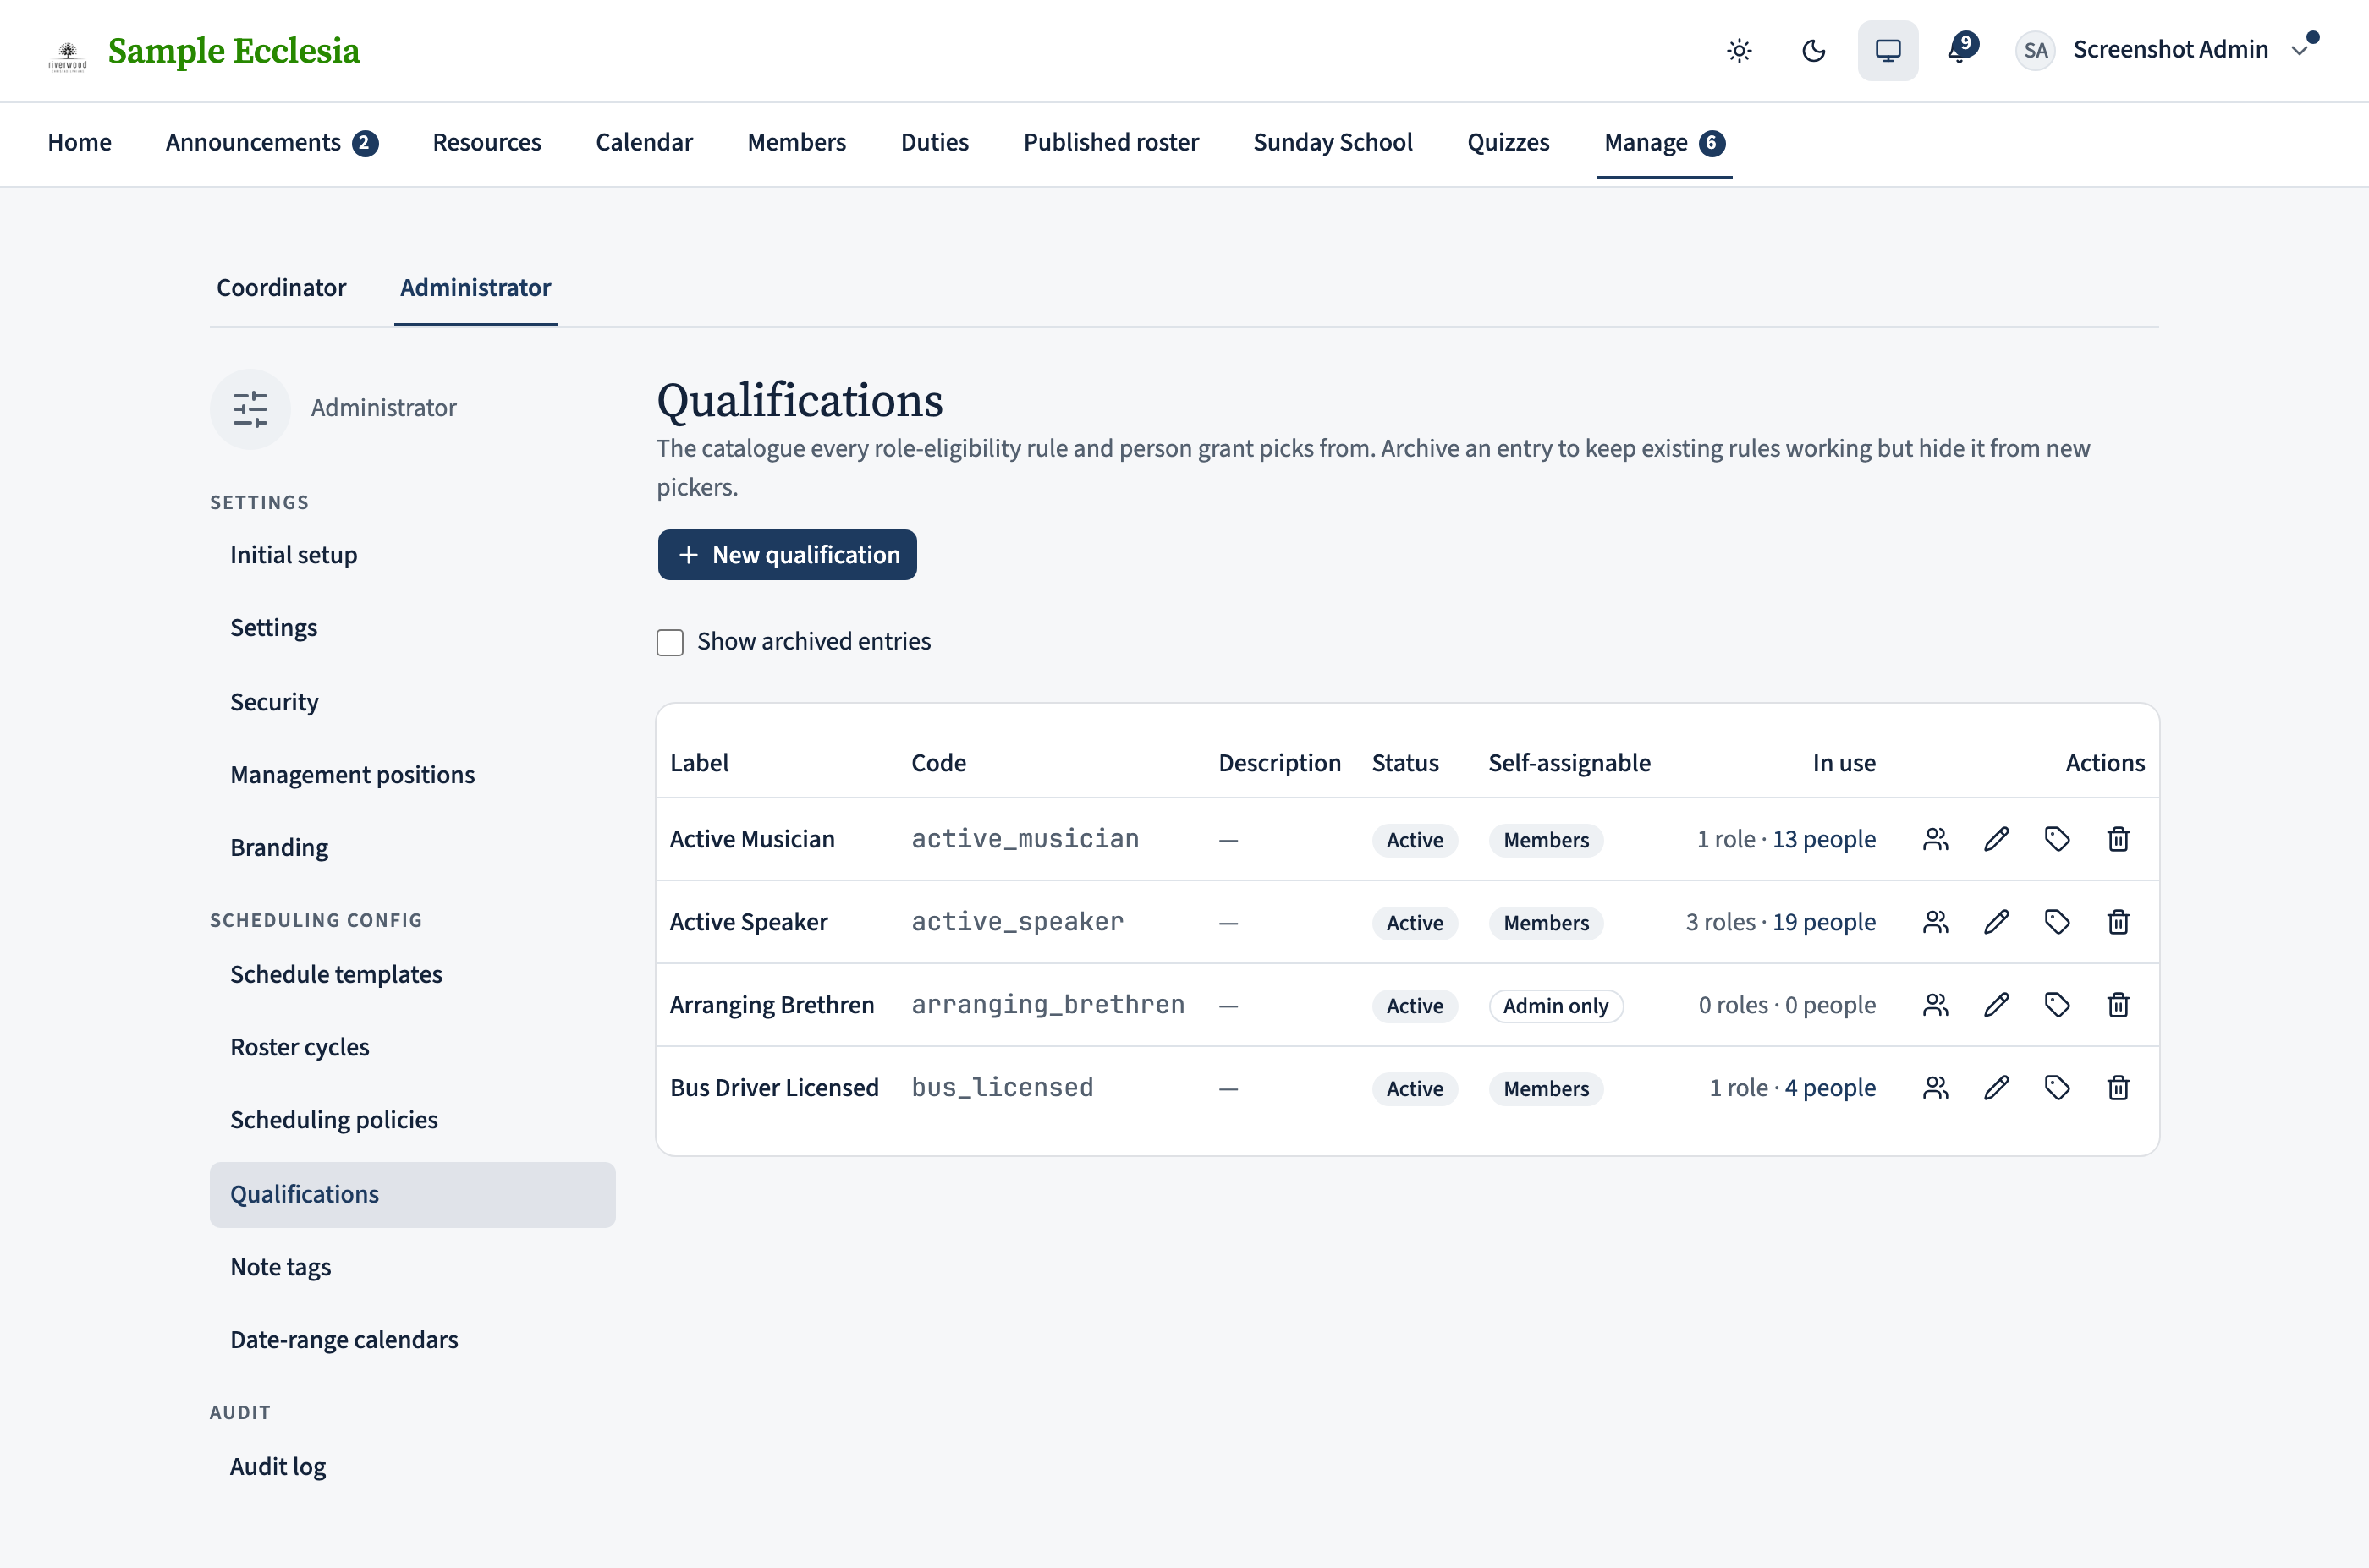Image resolution: width=2369 pixels, height=1568 pixels.
Task: Open Sunday School in navigation
Action: (1333, 143)
